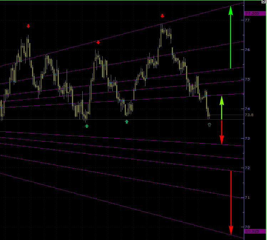
Task: Click the 74 price axis label
Action: 247,109
